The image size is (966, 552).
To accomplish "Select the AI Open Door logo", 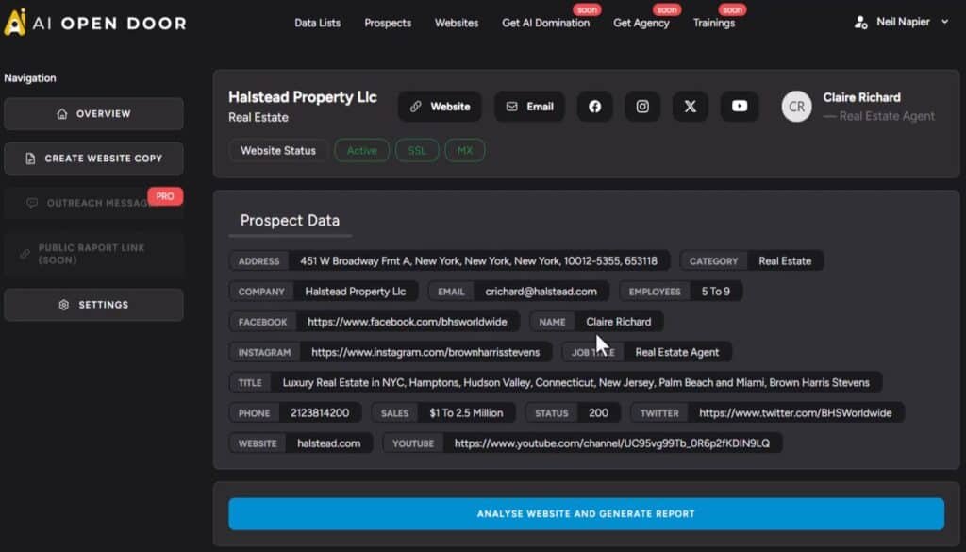I will [94, 23].
